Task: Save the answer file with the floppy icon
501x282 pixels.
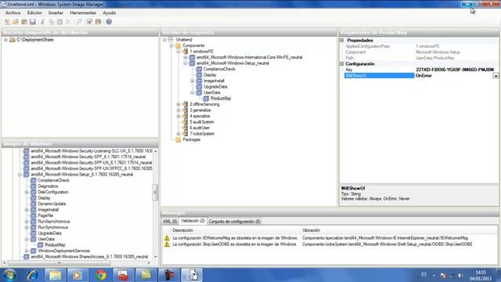Action: click(x=33, y=22)
